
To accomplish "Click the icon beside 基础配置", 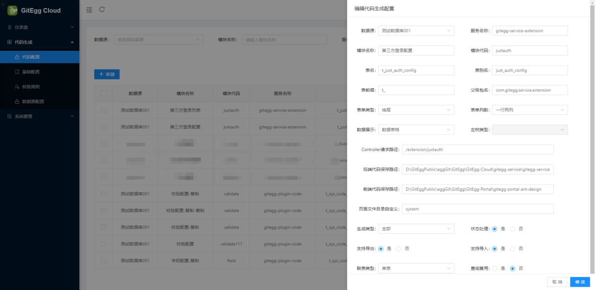I will 17,72.
